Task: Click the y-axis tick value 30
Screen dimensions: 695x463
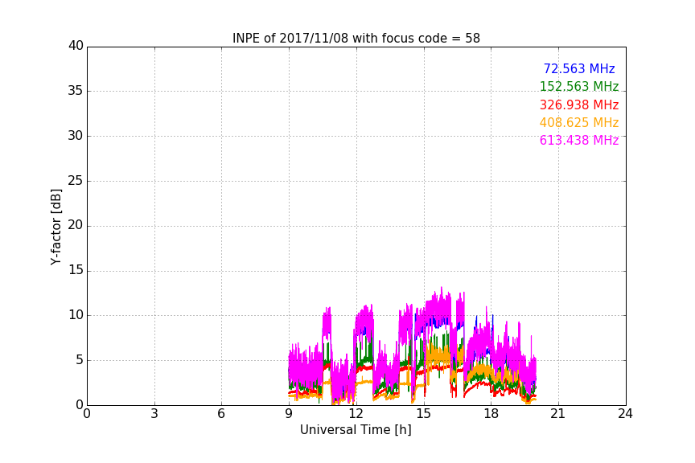Action: point(76,136)
